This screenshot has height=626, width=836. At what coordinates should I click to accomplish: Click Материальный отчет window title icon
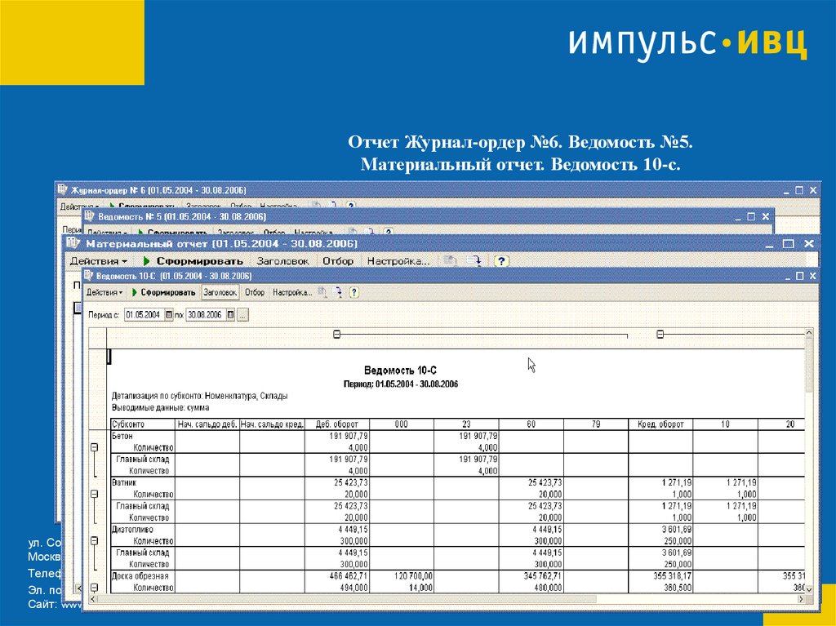73,243
